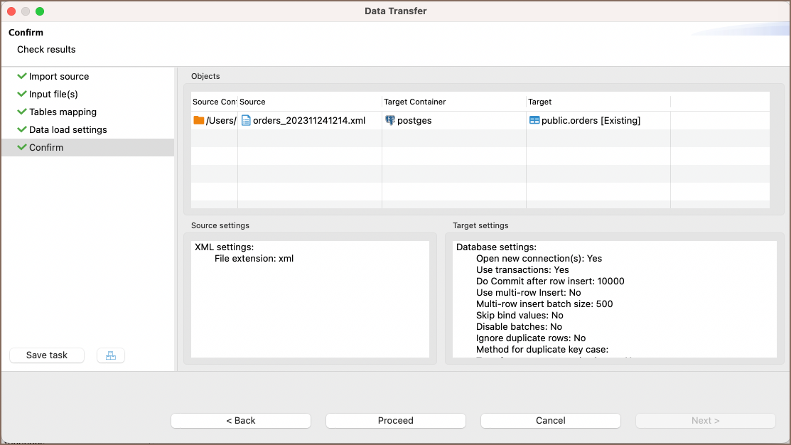This screenshot has width=791, height=445.
Task: Select the Tables mapping step
Action: coord(63,112)
